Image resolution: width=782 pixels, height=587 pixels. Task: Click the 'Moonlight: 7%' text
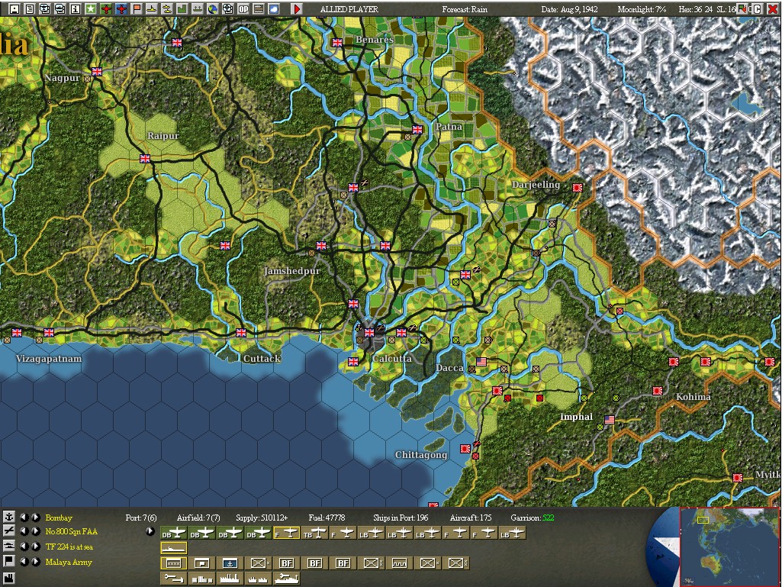(x=642, y=9)
